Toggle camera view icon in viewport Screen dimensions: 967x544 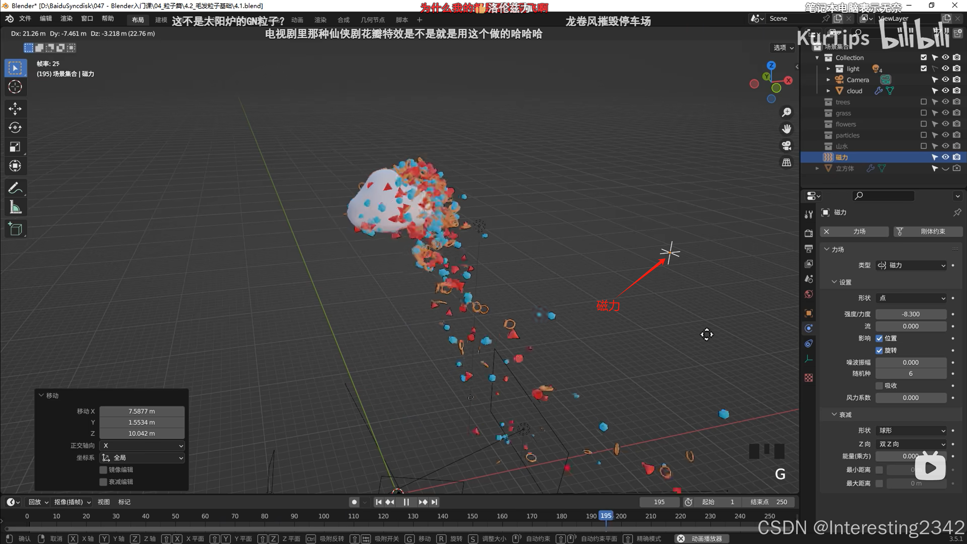(x=786, y=146)
